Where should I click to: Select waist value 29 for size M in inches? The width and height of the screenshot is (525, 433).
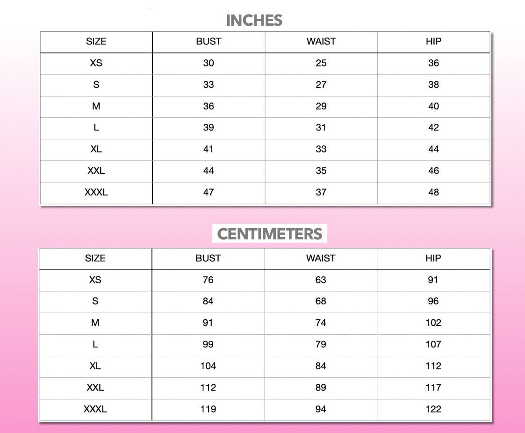point(321,106)
